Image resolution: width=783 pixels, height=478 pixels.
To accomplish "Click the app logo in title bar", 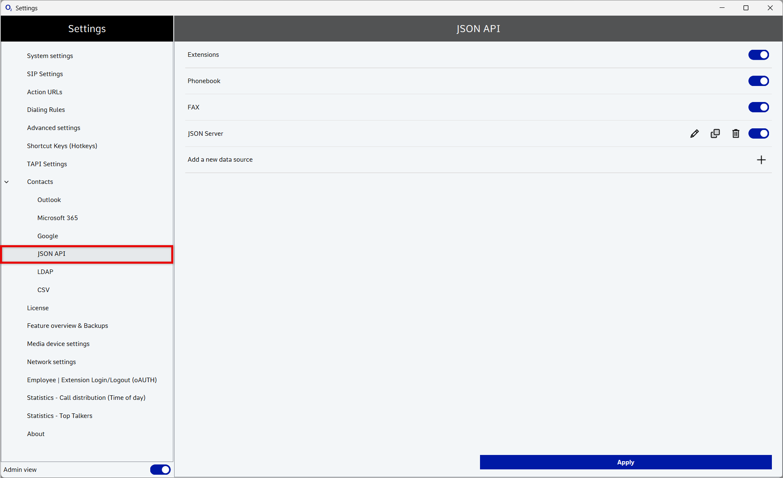I will coord(8,8).
